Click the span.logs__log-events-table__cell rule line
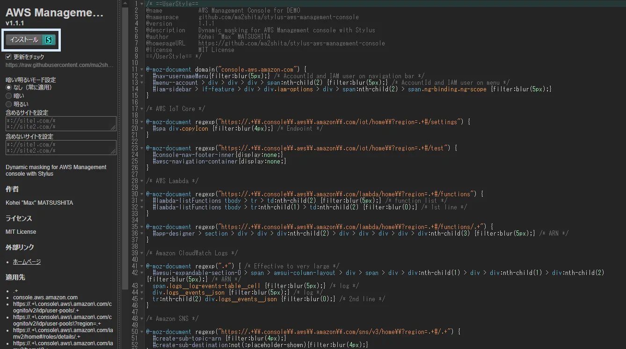The width and height of the screenshot is (626, 349). point(256,286)
